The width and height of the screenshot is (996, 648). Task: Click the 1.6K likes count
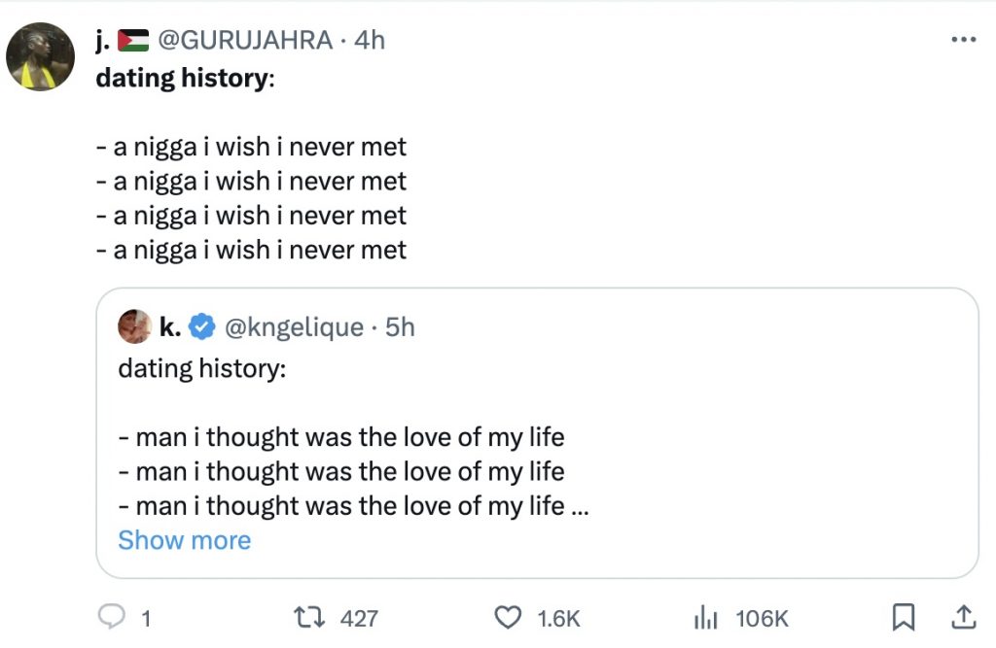coord(558,618)
